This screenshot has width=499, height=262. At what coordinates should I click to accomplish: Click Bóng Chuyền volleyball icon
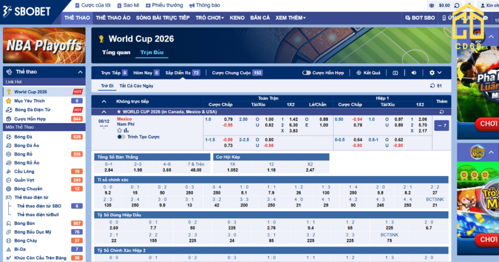point(9,188)
